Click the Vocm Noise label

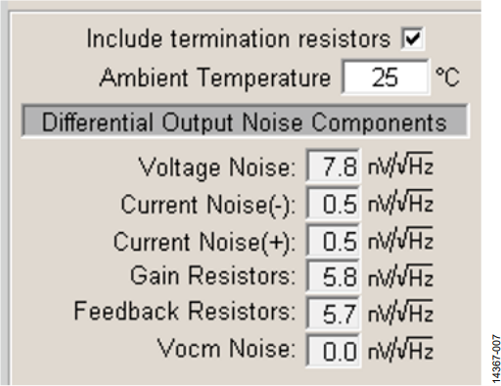click(x=226, y=348)
